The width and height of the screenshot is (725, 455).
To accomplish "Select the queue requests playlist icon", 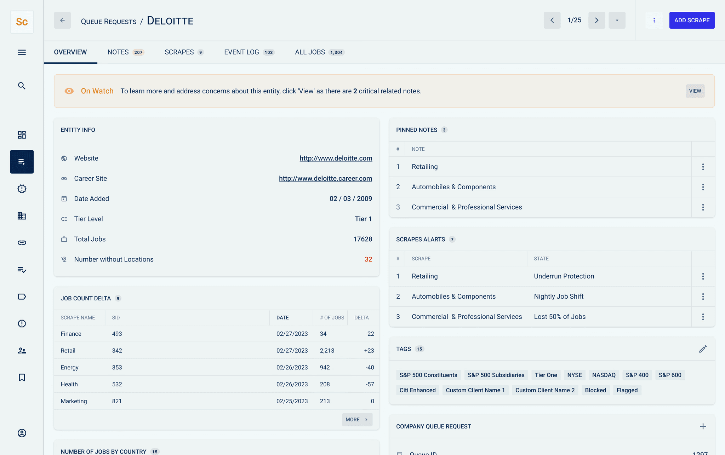I will [22, 162].
